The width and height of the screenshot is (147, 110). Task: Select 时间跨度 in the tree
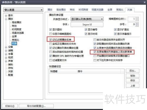click(16, 29)
